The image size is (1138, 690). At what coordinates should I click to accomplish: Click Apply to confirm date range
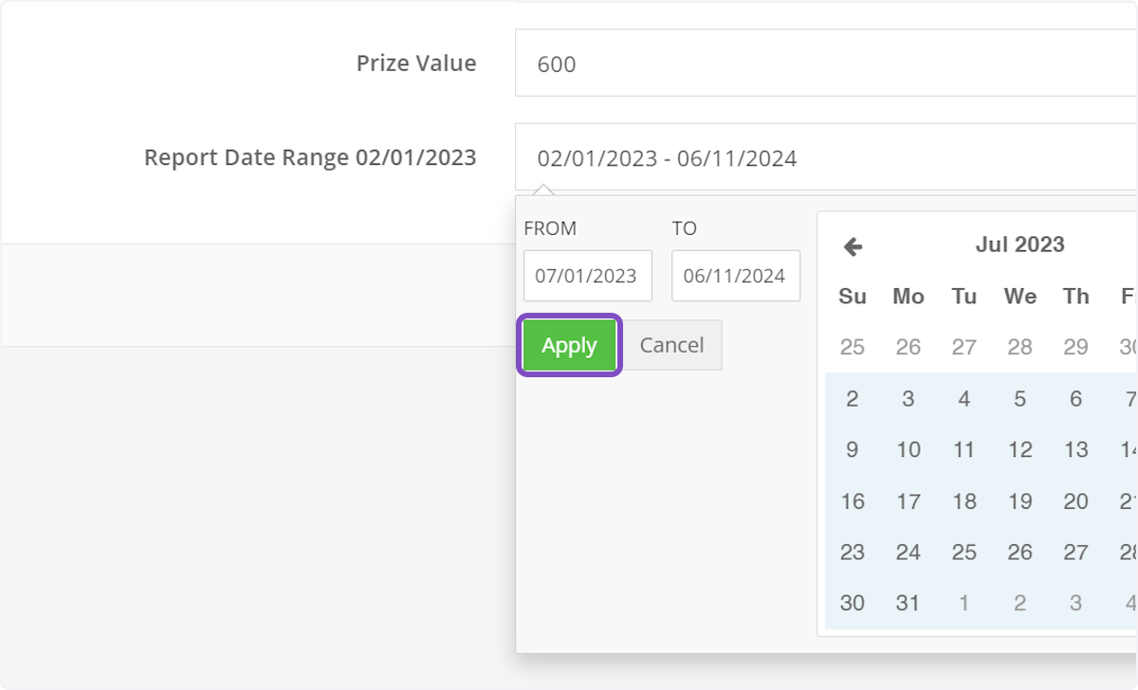coord(568,345)
